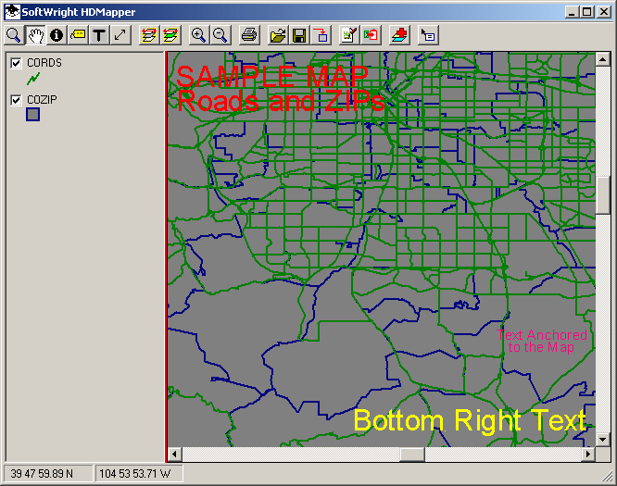Maximize the HDMapper window
The image size is (617, 486).
[x=586, y=12]
